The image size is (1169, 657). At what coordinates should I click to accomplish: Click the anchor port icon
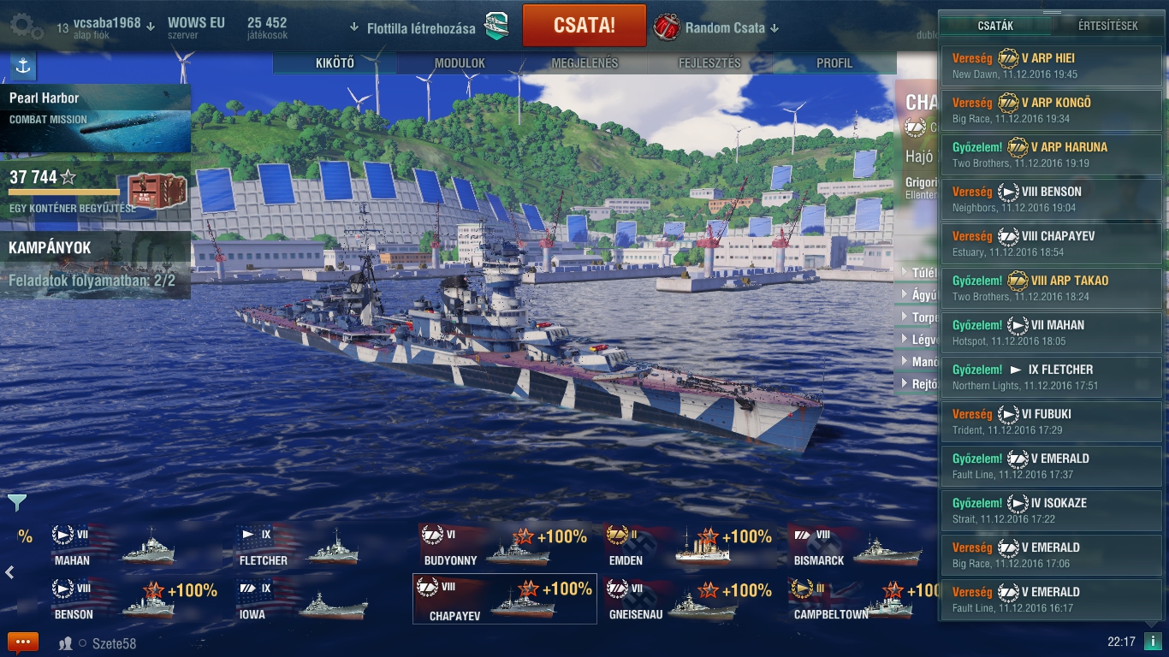[x=23, y=66]
